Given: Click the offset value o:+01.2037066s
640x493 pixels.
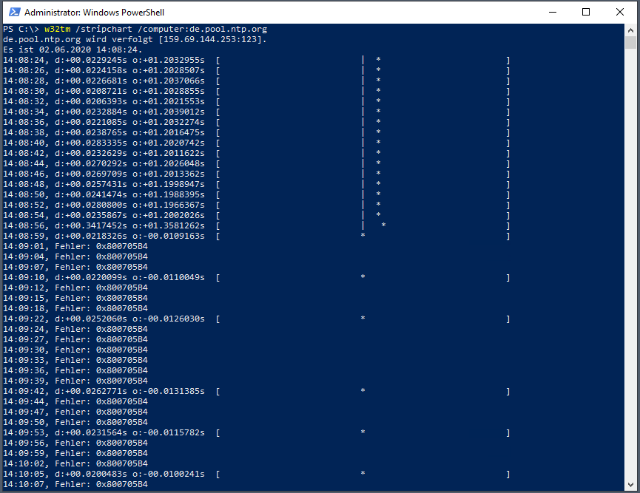Looking at the screenshot, I should point(169,81).
